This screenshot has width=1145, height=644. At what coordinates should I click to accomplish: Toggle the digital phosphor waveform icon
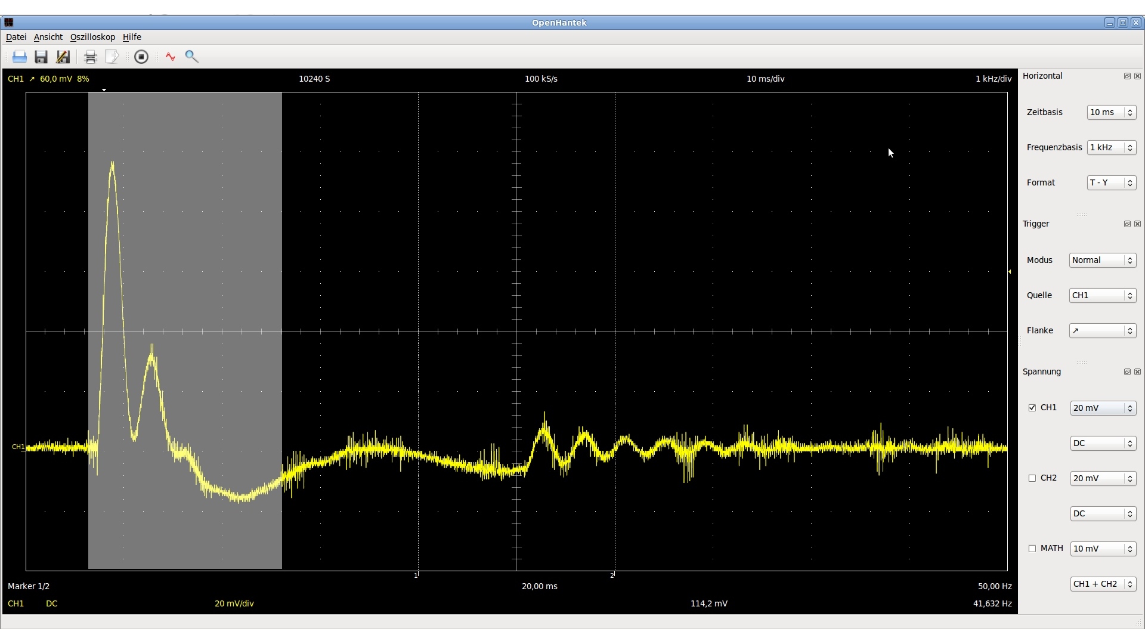[171, 57]
